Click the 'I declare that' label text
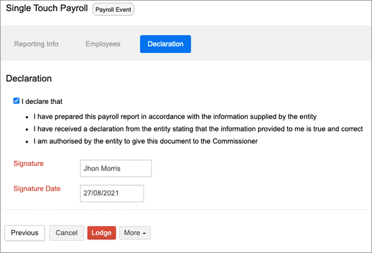Viewport: 372px width, 253px height. [x=42, y=101]
